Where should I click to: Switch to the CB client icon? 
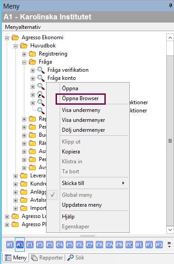(x=119, y=245)
